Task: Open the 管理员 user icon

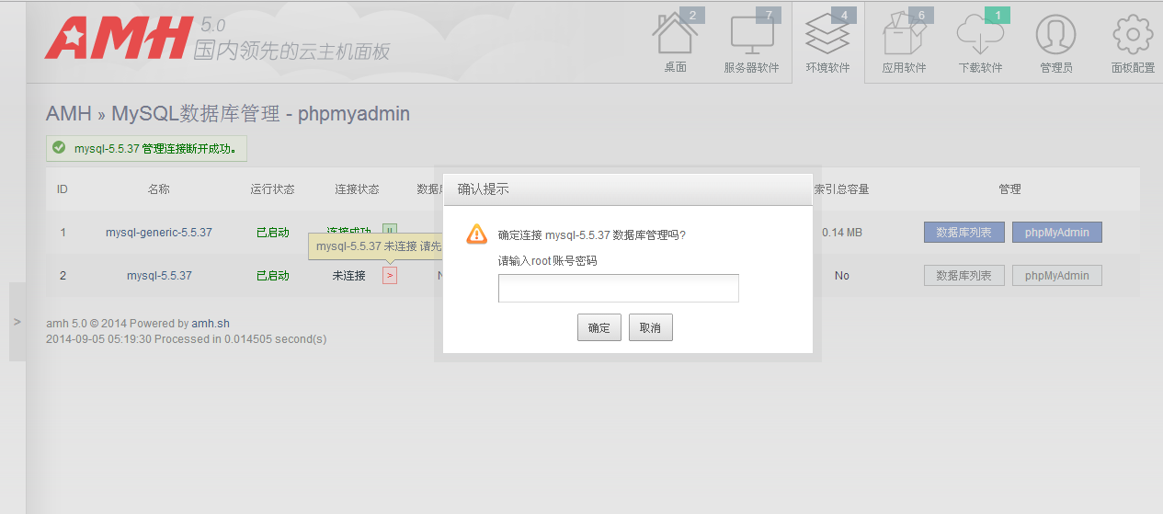Action: click(x=1055, y=41)
